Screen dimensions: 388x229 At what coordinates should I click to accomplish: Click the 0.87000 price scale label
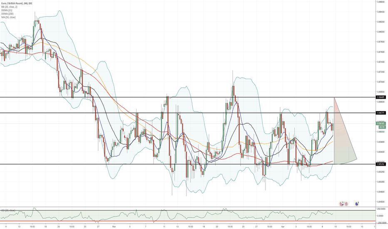[381, 82]
